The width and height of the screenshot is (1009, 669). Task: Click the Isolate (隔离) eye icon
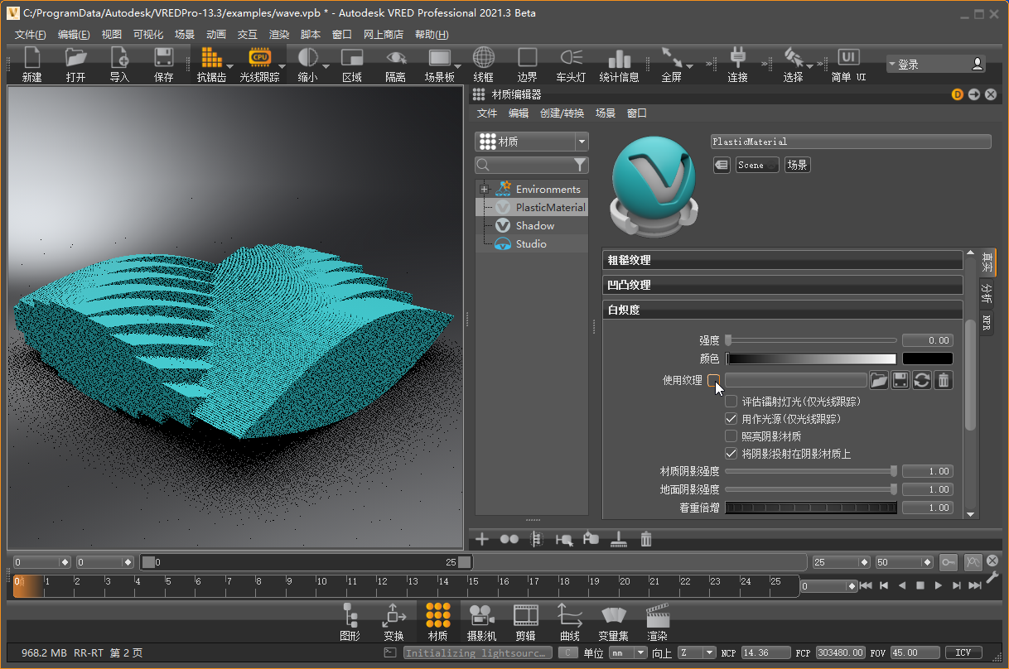click(x=395, y=64)
